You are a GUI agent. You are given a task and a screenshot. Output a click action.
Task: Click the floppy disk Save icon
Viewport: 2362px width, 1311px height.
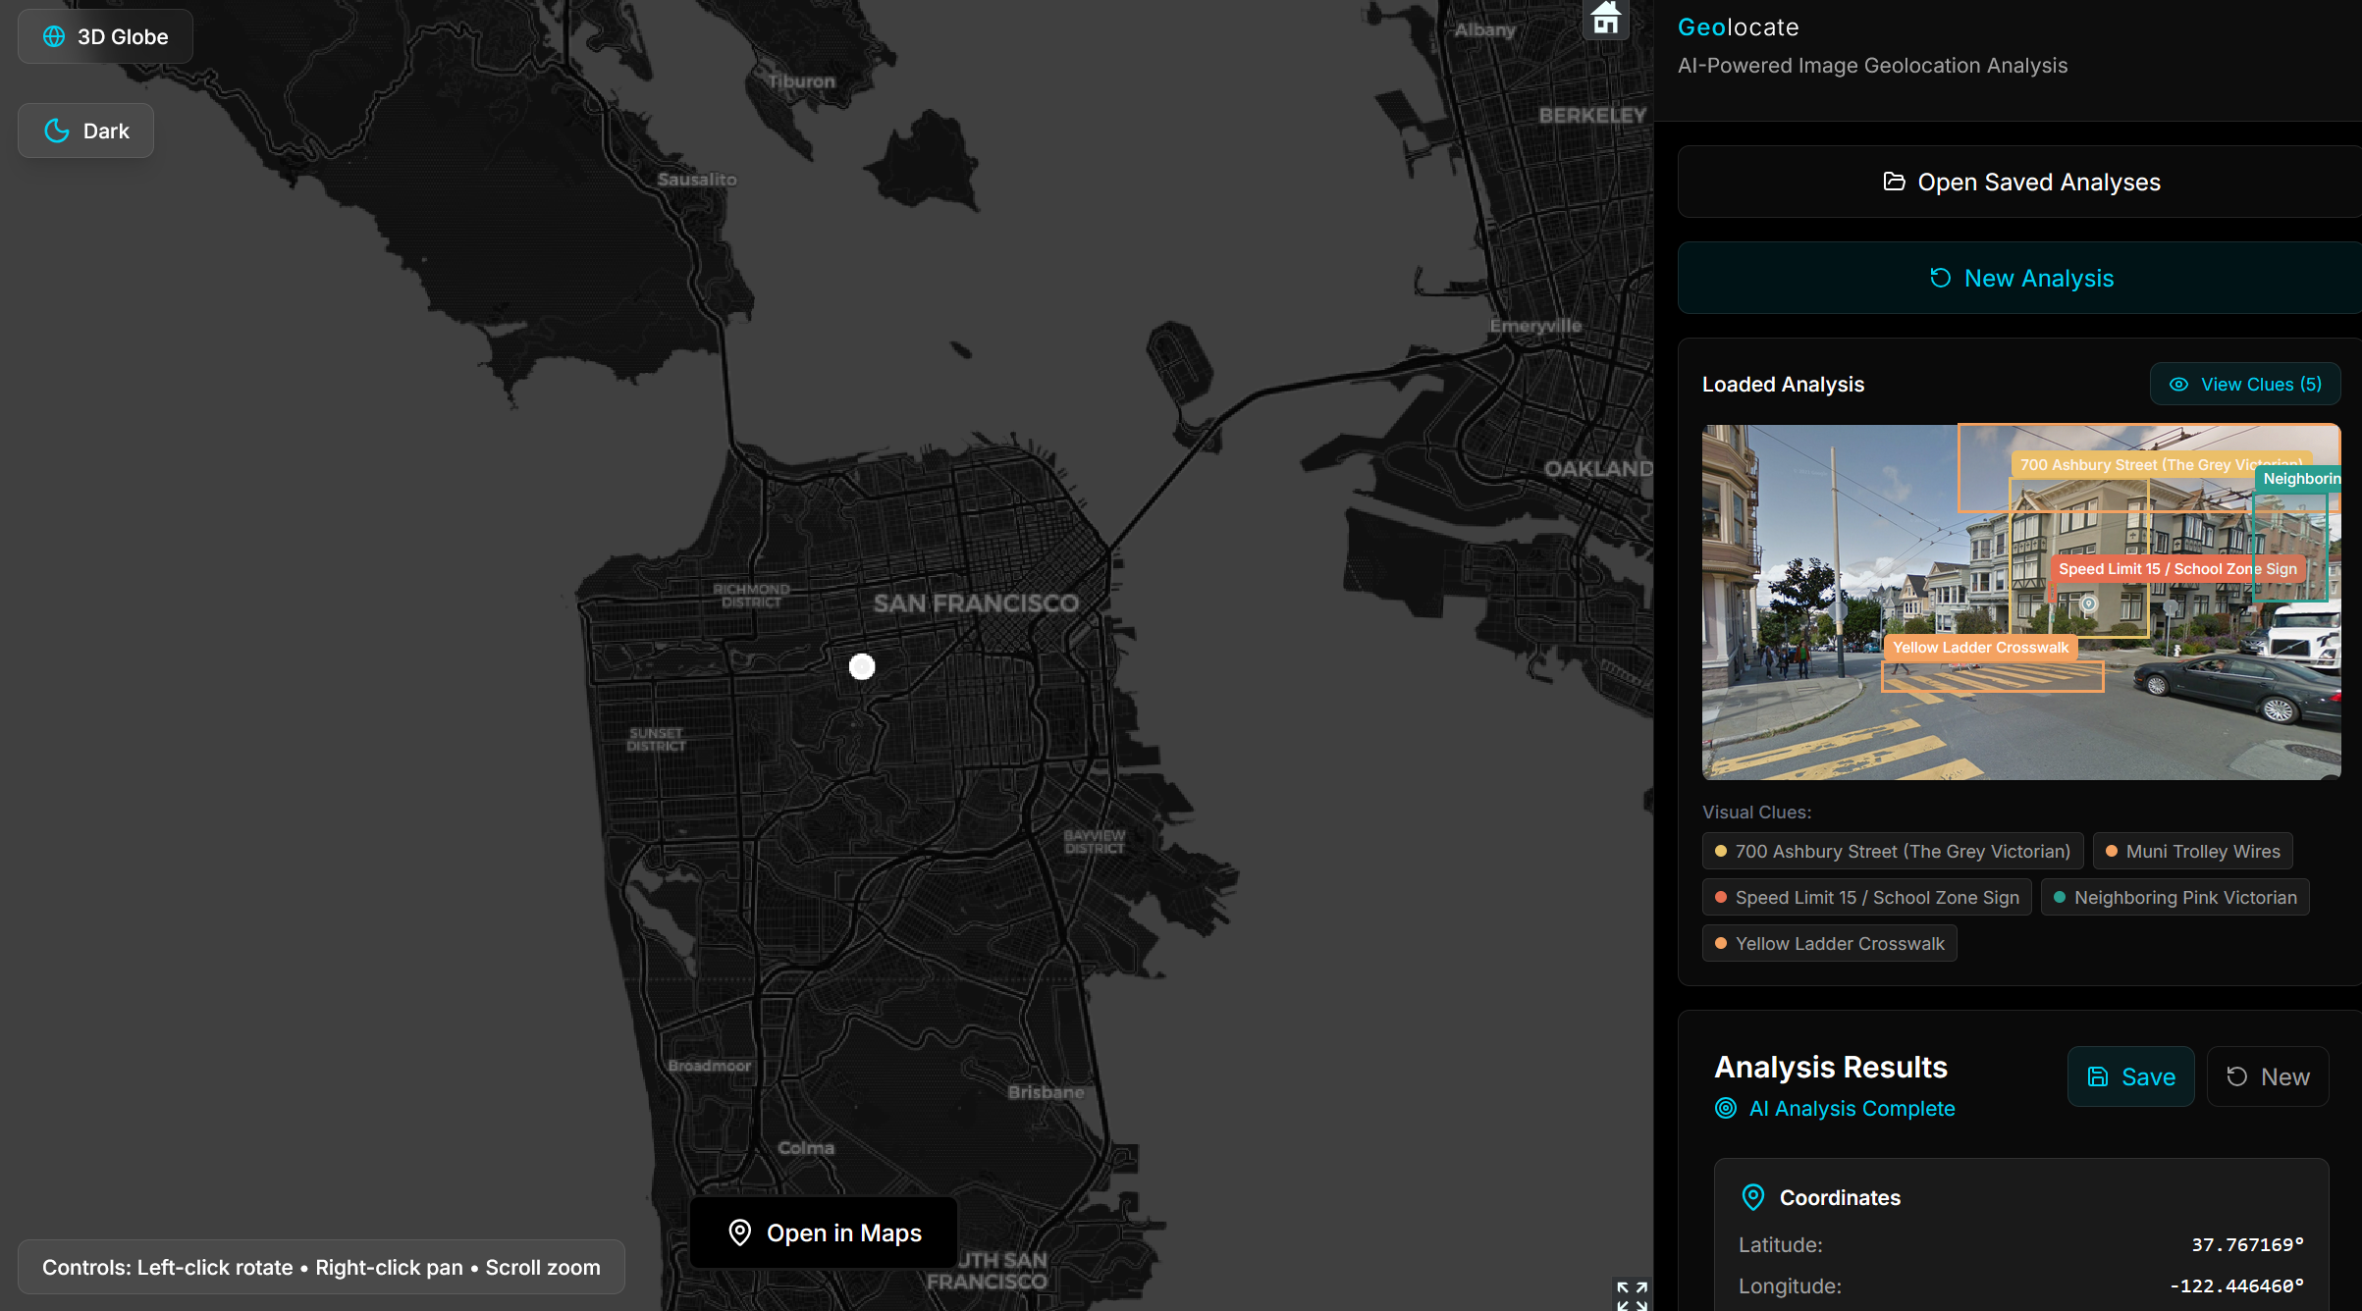point(2098,1076)
